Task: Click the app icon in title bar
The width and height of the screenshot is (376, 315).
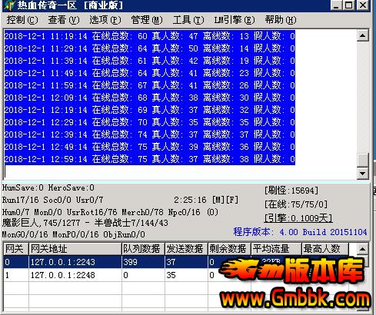Action: (9, 5)
